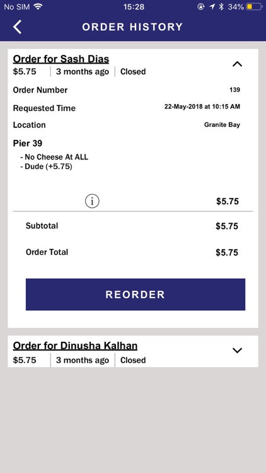Tap the battery indicator icon
Viewport: 266px width, 473px height.
pos(254,7)
